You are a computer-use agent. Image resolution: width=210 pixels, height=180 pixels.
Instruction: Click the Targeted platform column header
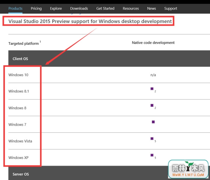[24, 44]
